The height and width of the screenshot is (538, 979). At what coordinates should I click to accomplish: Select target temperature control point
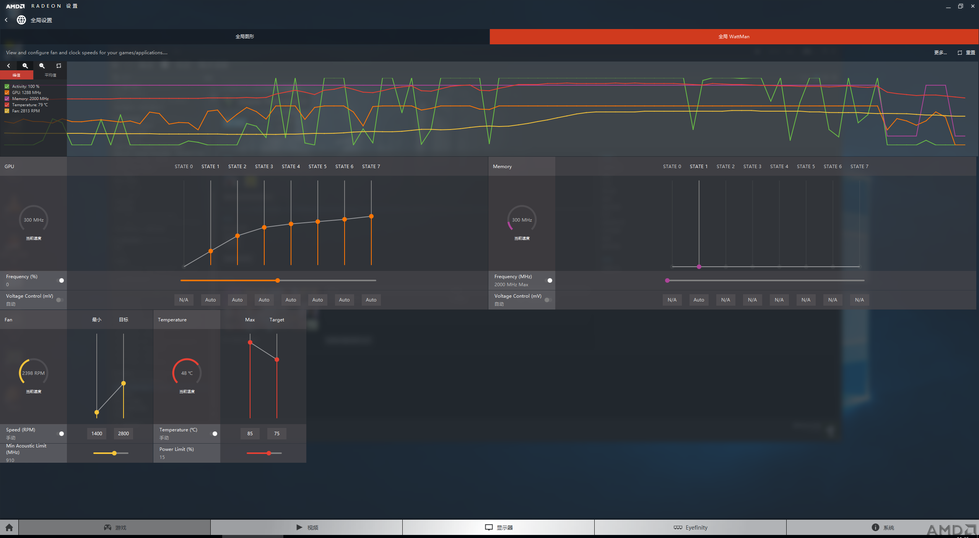pyautogui.click(x=277, y=360)
